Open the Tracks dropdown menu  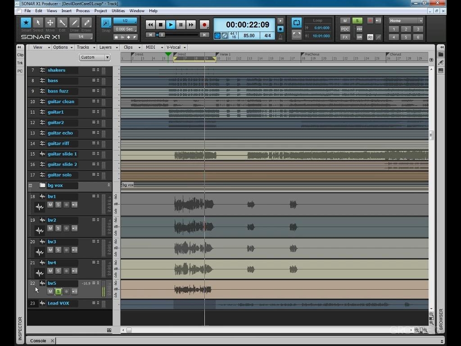pos(86,47)
